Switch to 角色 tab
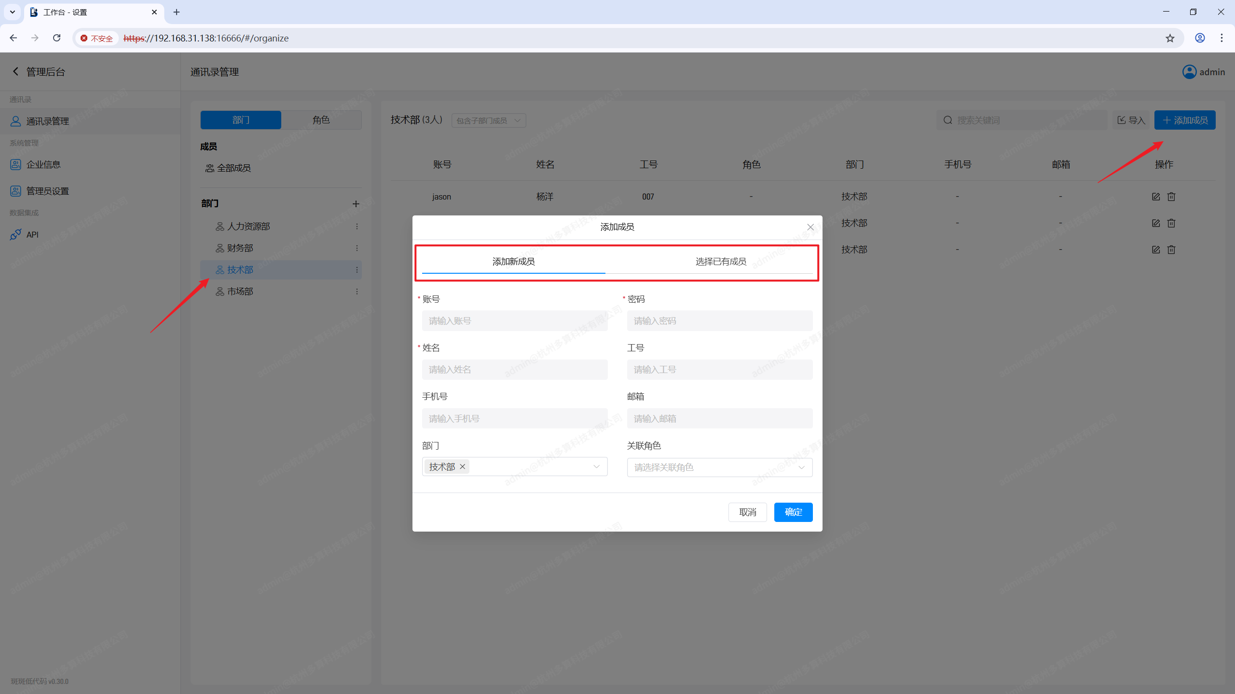Screen dimensions: 1235x694 [321, 120]
